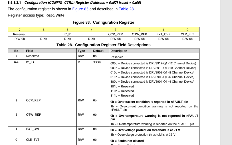232x145 pixels.
Task: Click the 'R-Xb' cell under bit 4
Action: [92, 39]
